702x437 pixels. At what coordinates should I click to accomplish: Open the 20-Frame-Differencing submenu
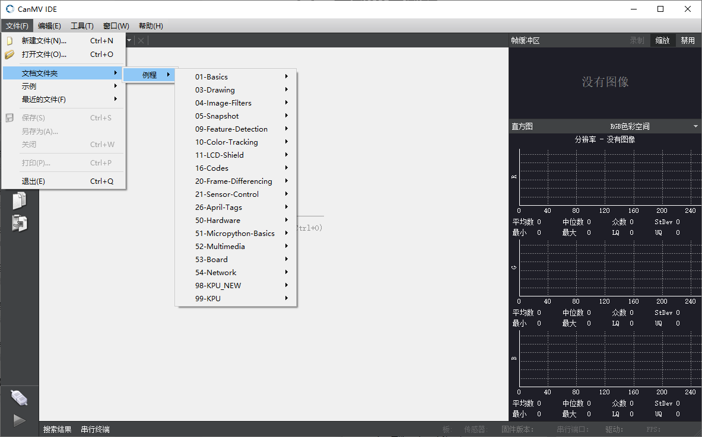click(x=236, y=181)
